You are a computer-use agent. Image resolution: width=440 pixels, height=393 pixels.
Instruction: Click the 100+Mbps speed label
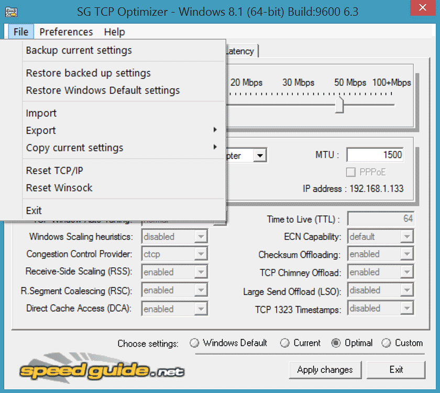click(x=391, y=83)
